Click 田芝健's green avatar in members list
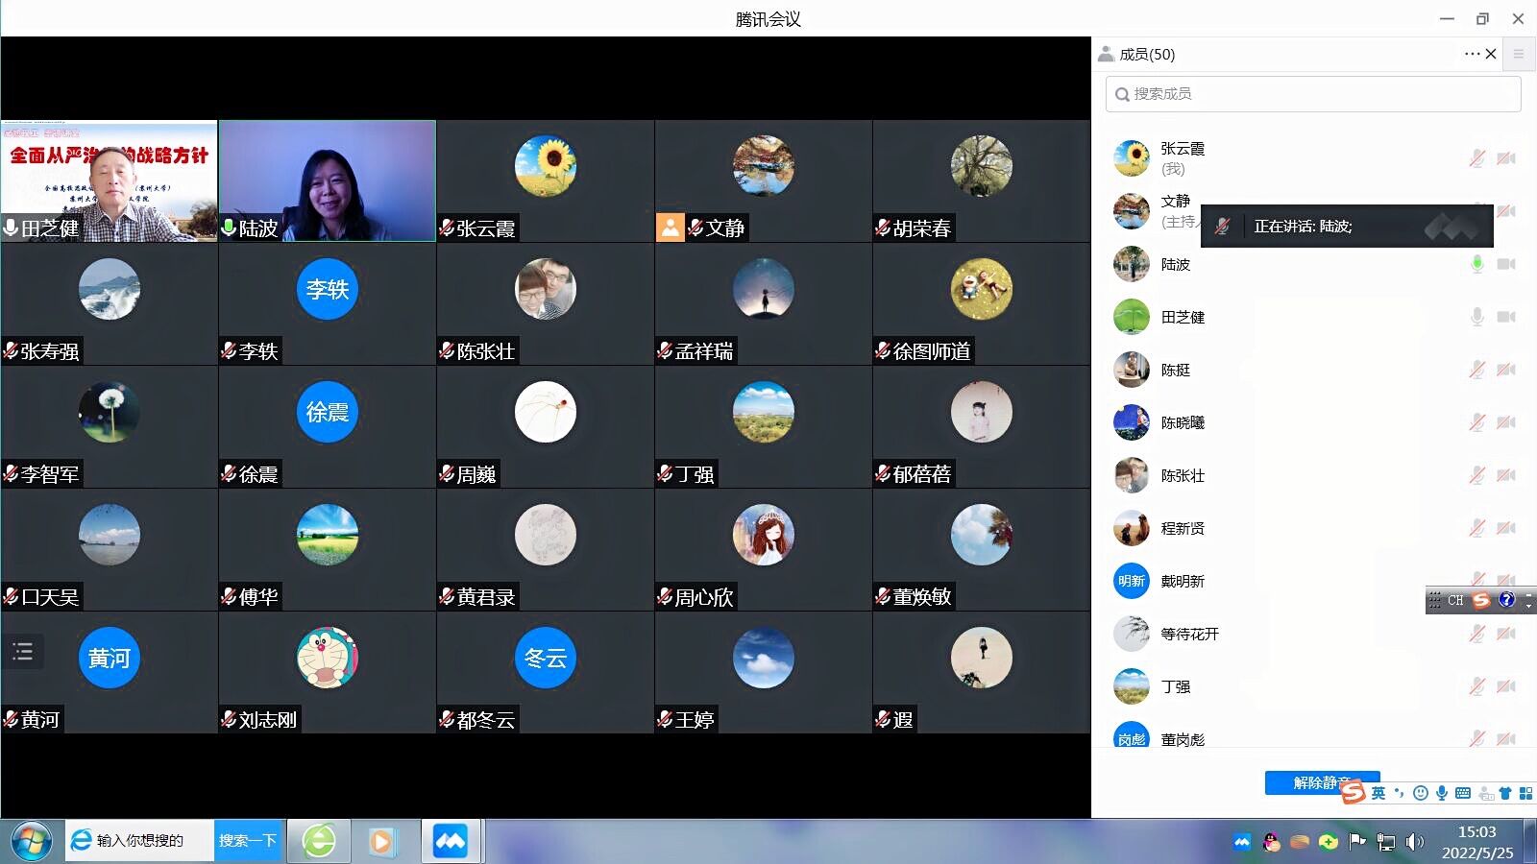The width and height of the screenshot is (1537, 864). coord(1132,317)
